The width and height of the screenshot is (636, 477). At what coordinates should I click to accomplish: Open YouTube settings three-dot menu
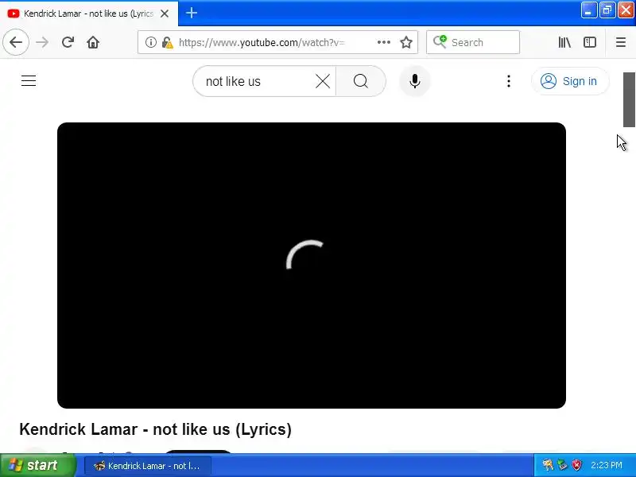coord(509,81)
